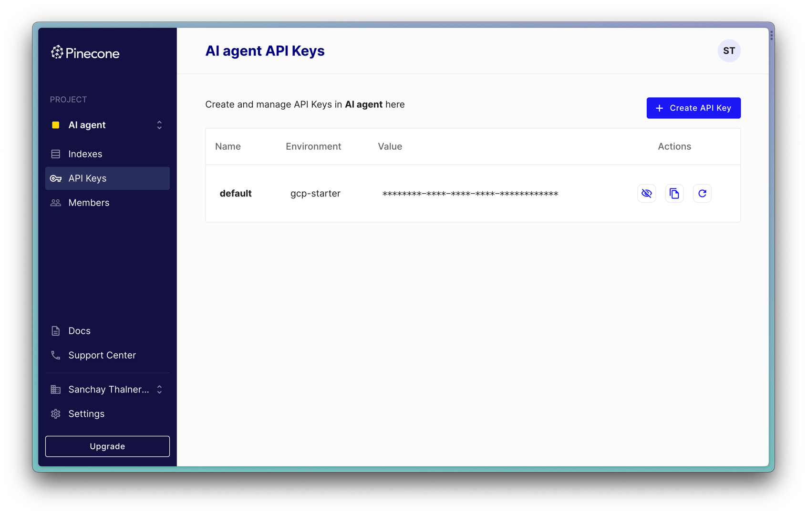The width and height of the screenshot is (807, 515).
Task: Click the Actions column header
Action: pyautogui.click(x=674, y=146)
